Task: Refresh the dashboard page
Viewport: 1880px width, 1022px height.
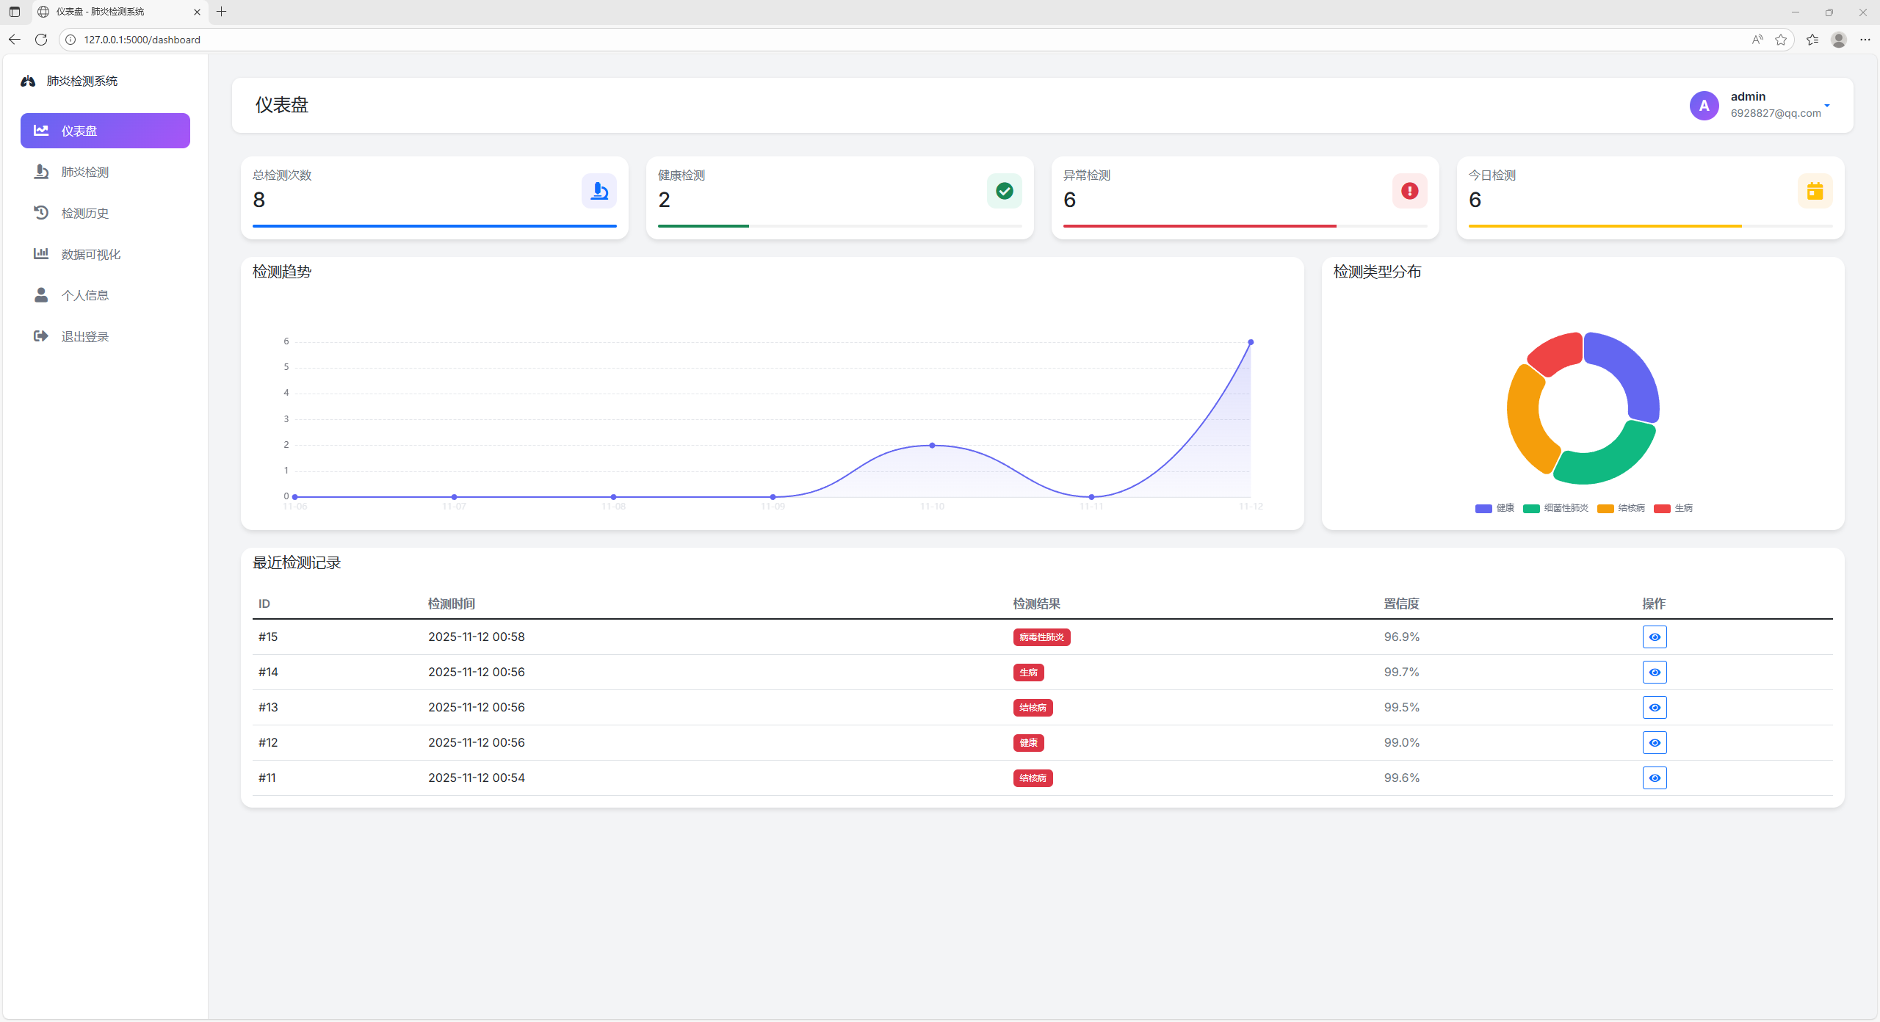Action: tap(41, 40)
